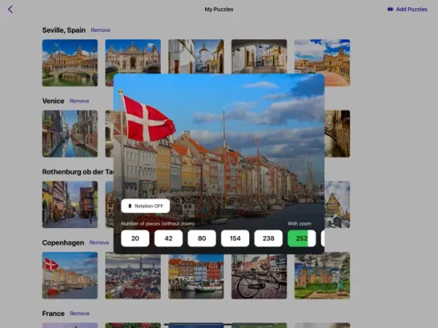Start the 252-piece puzzle with zoom
The image size is (438, 328).
302,239
